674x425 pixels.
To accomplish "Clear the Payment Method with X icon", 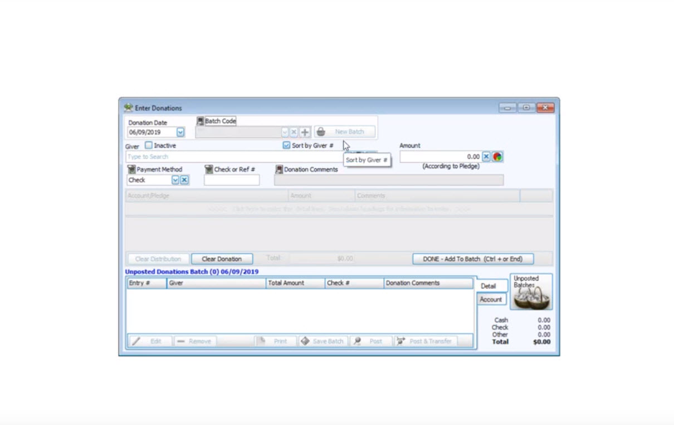I will tap(184, 180).
